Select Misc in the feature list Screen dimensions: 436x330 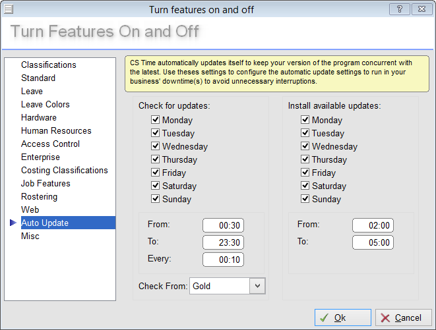(30, 236)
